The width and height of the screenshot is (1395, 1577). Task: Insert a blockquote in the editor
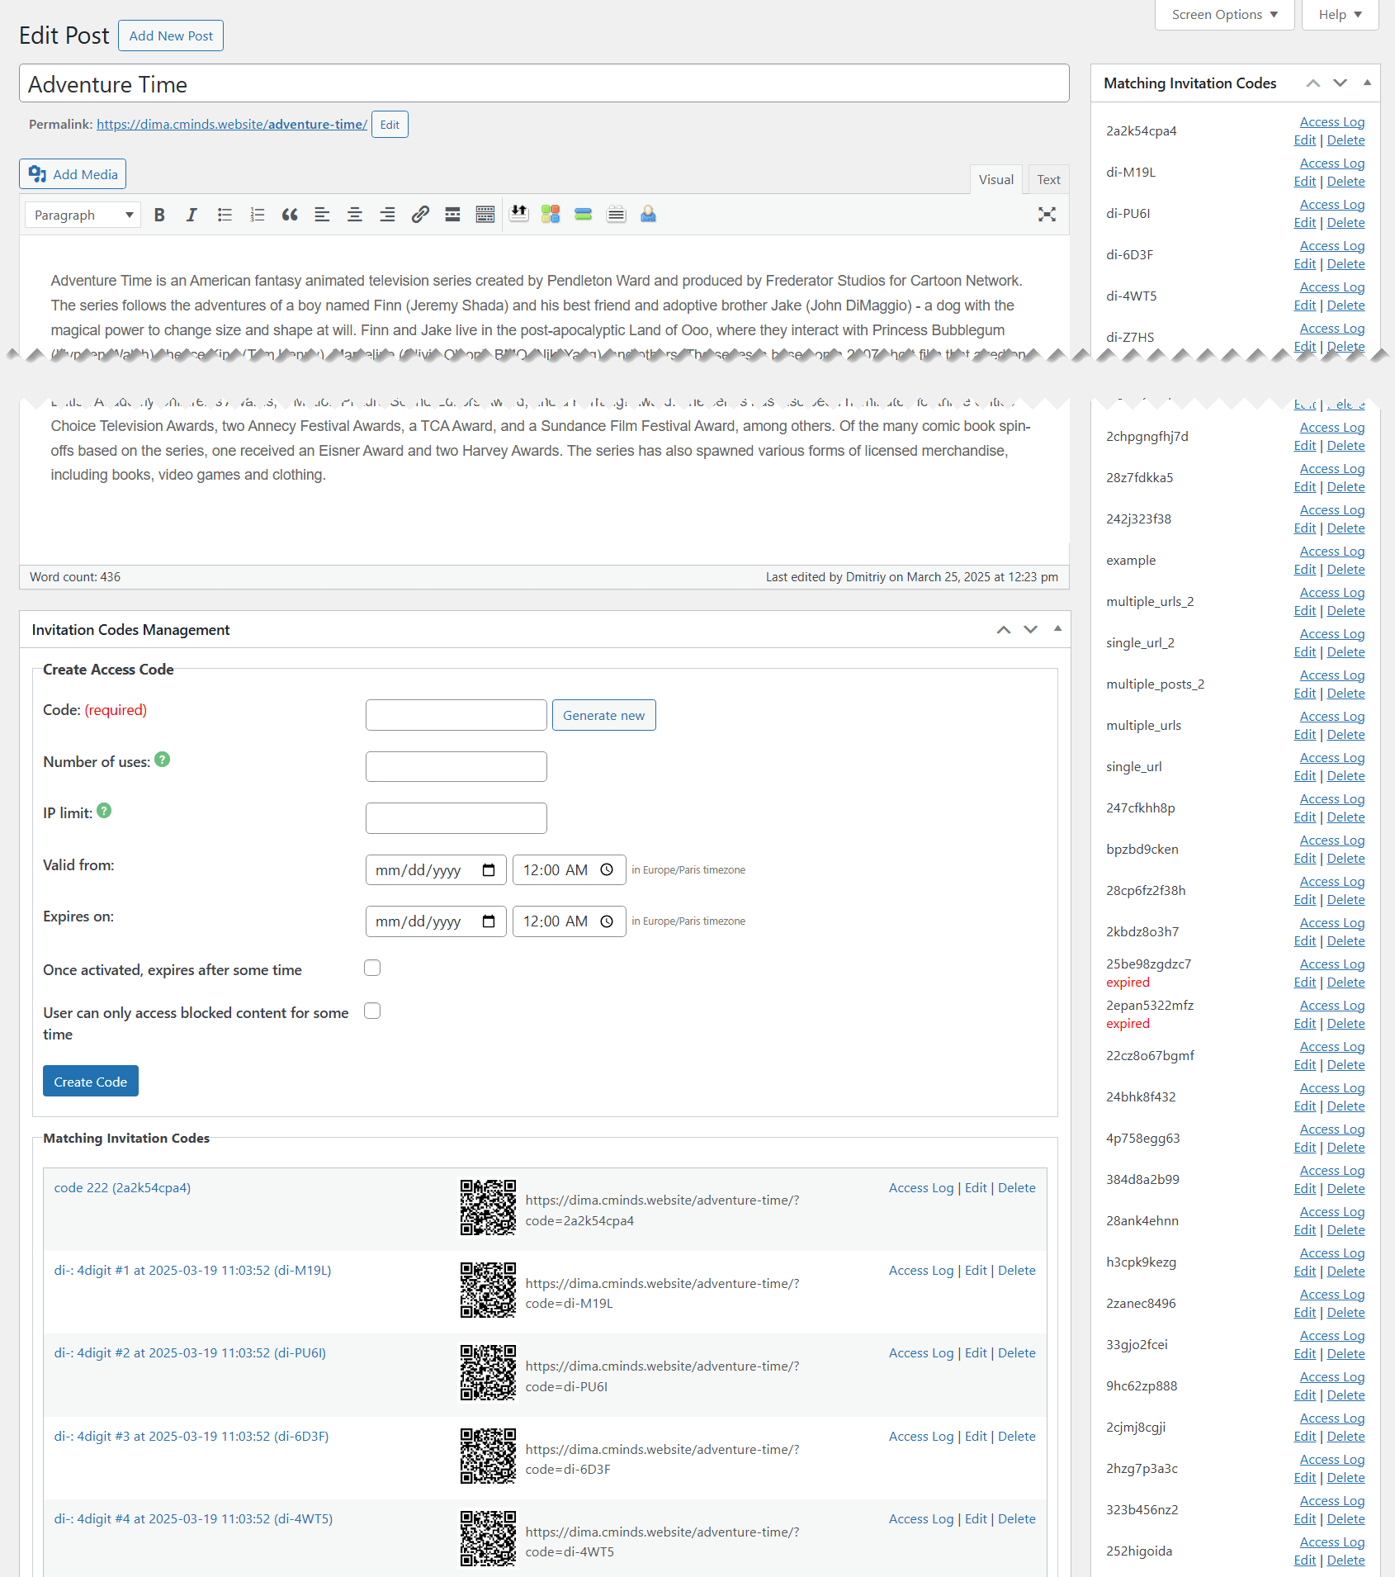[x=289, y=215]
